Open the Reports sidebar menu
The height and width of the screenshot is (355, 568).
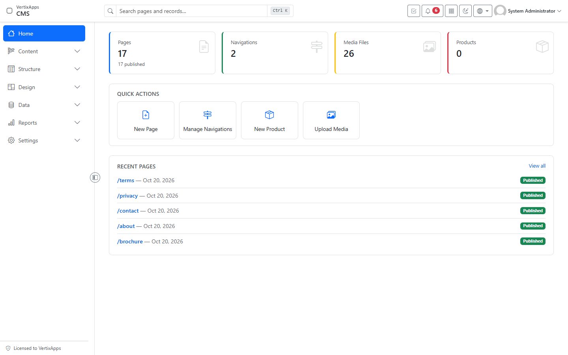pos(44,123)
